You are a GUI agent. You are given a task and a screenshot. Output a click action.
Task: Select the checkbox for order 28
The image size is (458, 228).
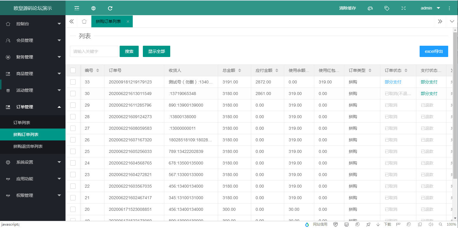coord(73,117)
